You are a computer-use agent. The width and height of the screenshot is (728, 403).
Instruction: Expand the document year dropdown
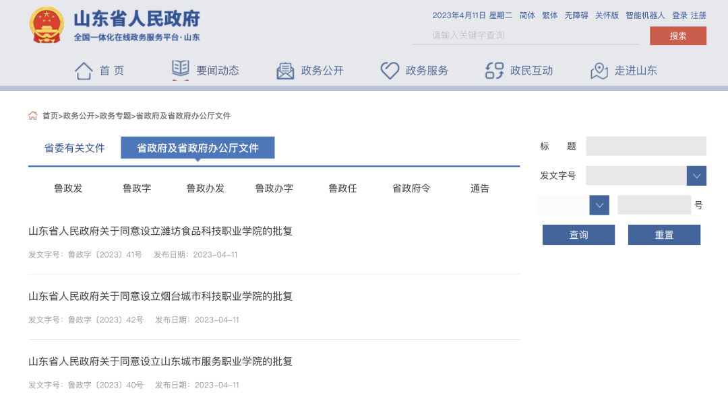(x=599, y=205)
